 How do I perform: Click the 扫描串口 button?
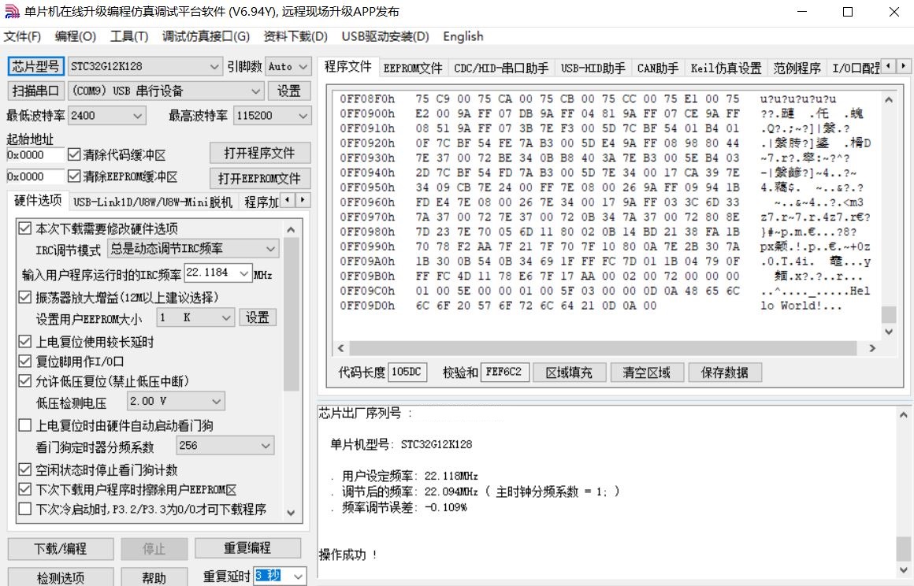pyautogui.click(x=35, y=91)
